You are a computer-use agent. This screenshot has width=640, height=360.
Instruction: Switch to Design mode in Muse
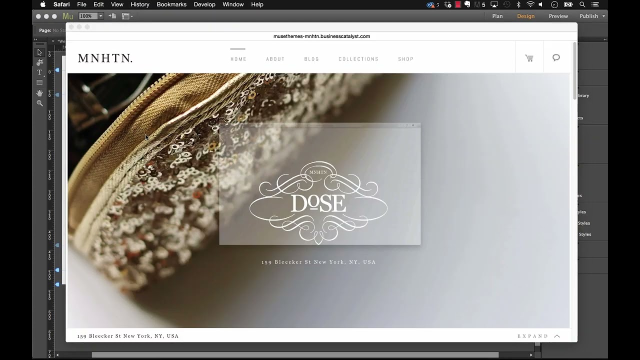[x=525, y=16]
